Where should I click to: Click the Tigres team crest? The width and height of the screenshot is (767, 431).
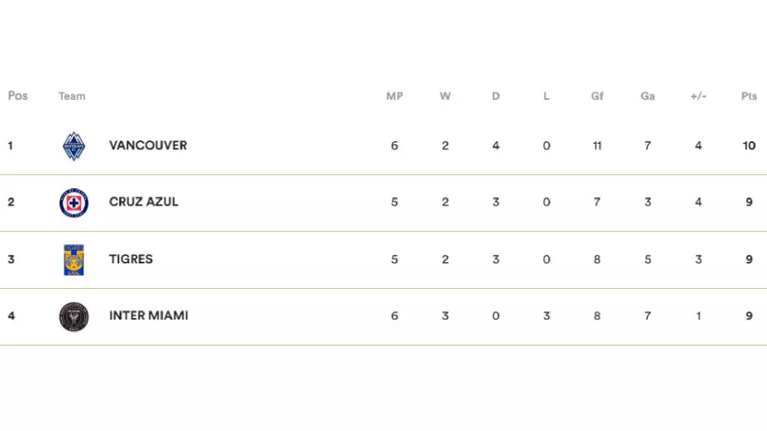click(x=74, y=259)
